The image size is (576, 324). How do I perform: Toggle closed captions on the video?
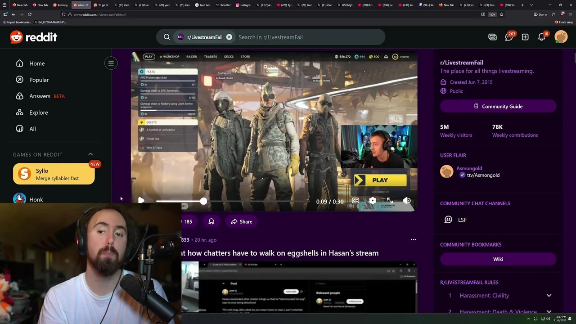pos(355,201)
